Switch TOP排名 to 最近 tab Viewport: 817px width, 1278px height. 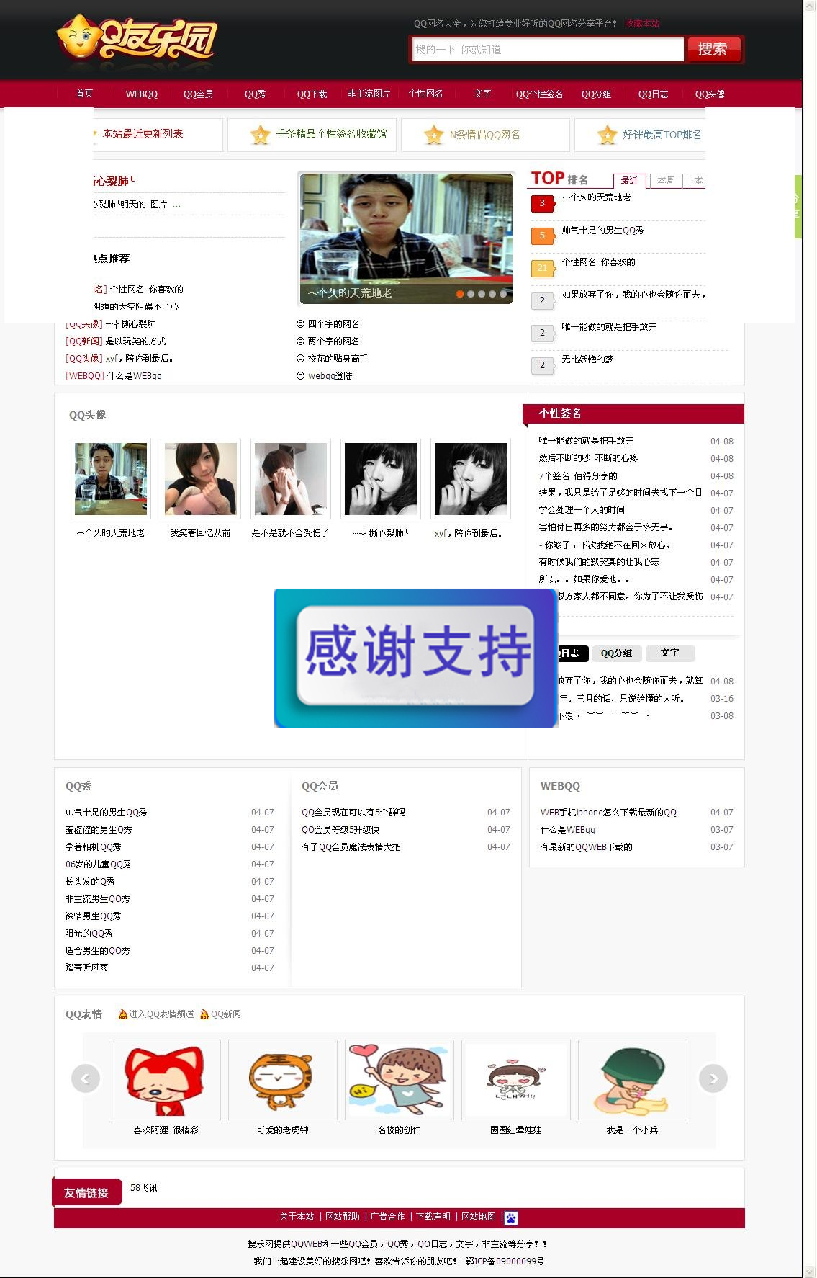tap(630, 181)
